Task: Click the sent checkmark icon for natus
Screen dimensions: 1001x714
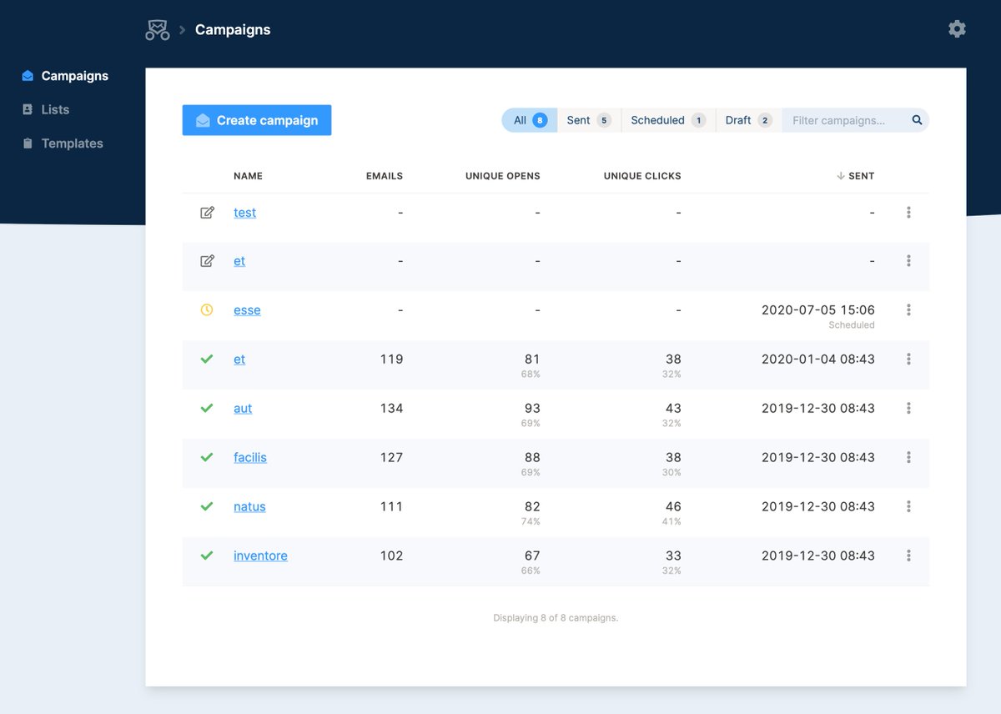Action: 207,506
